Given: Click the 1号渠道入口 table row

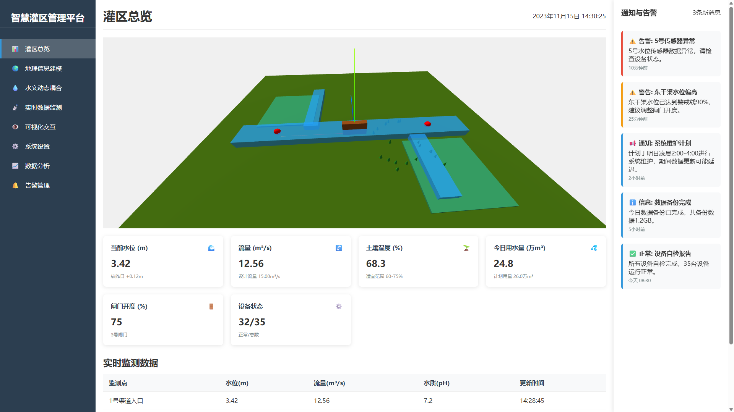Looking at the screenshot, I should [x=354, y=401].
